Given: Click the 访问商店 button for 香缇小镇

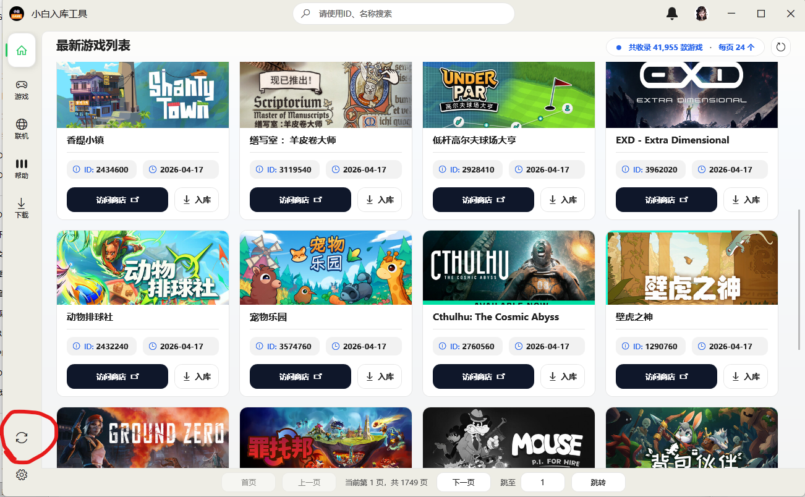Looking at the screenshot, I should (x=117, y=200).
